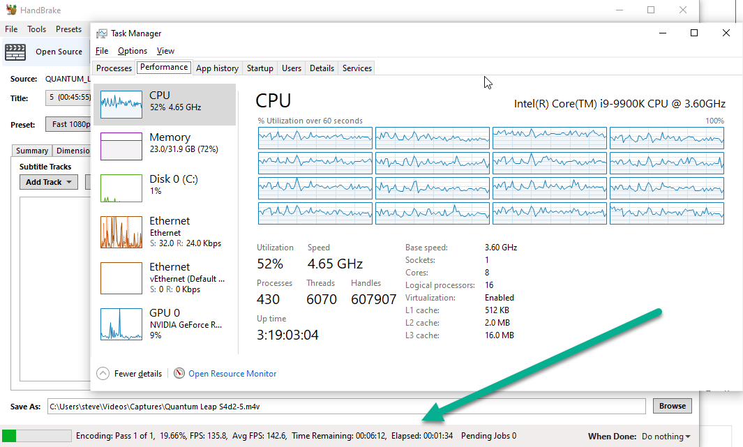Screen dimensions: 743x447
Task: Select the Ethernet activity graph thumbnail
Action: click(121, 232)
